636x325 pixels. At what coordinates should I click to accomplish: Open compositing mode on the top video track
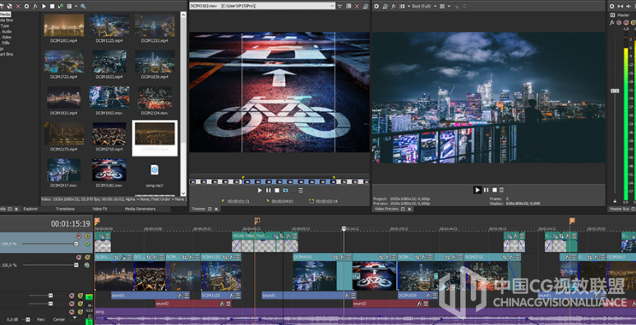click(x=87, y=244)
